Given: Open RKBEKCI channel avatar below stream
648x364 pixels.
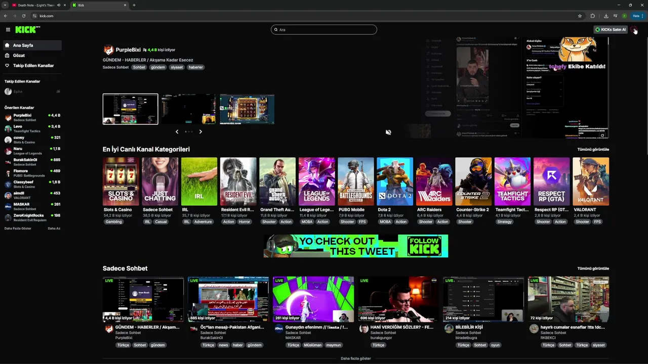Looking at the screenshot, I should (534, 329).
